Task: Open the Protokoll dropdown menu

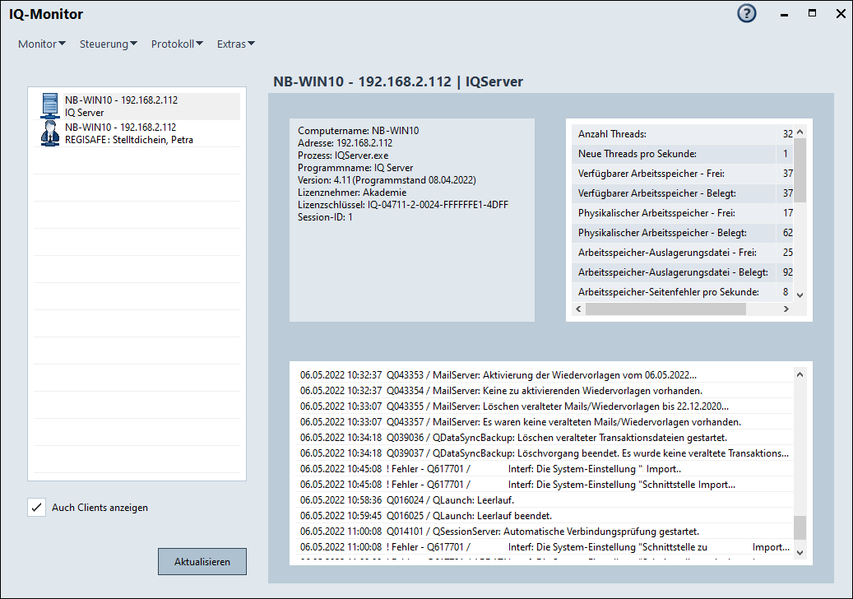Action: pyautogui.click(x=177, y=44)
